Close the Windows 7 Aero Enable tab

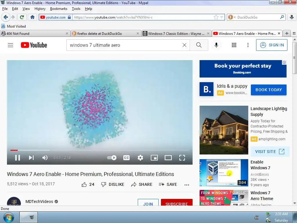[x=279, y=34]
